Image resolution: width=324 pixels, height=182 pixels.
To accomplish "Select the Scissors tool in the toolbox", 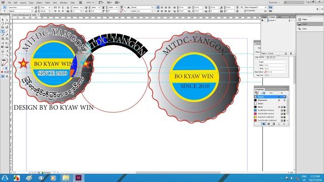I will point(3,43).
